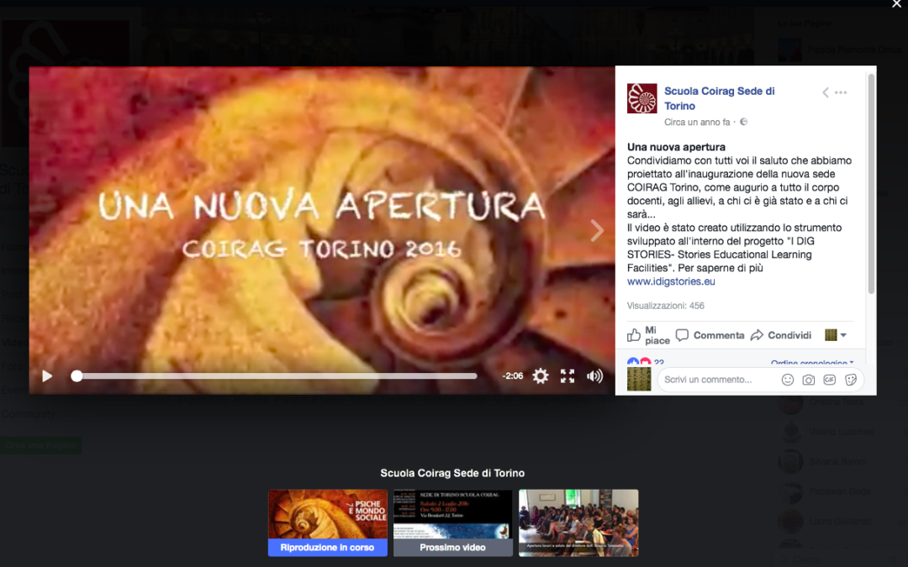Open Community tab in background page
This screenshot has width=908, height=567.
click(x=29, y=414)
